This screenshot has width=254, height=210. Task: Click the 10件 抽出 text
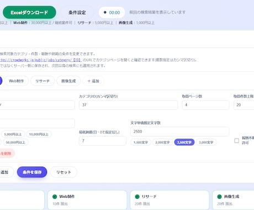(x=60, y=204)
